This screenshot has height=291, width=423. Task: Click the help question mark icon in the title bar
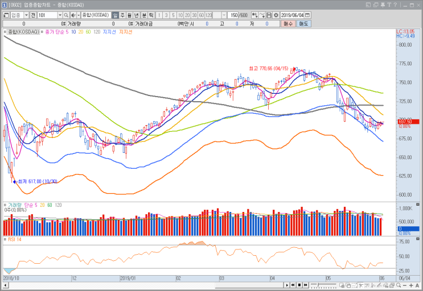[x=395, y=5]
